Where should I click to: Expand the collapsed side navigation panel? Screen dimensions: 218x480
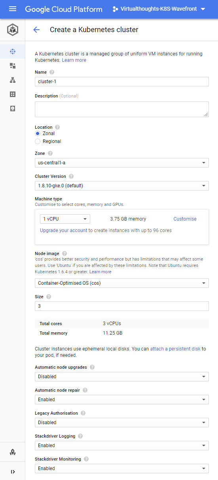(x=13, y=472)
